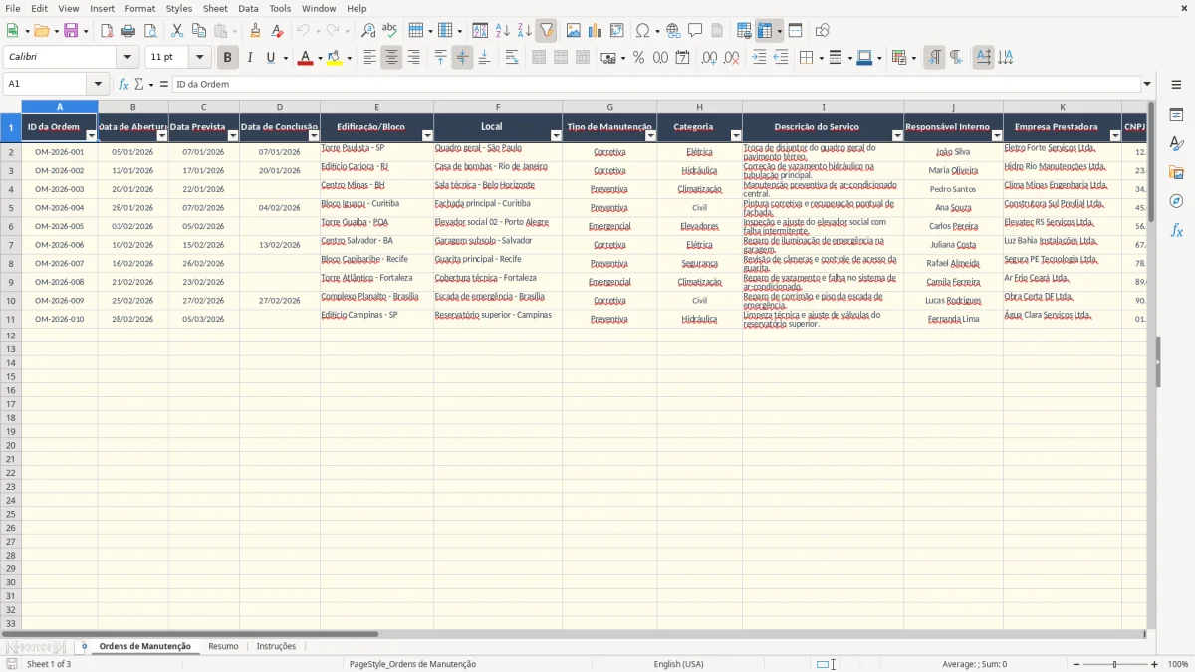Insert an image
This screenshot has height=672, width=1195.
click(x=574, y=31)
